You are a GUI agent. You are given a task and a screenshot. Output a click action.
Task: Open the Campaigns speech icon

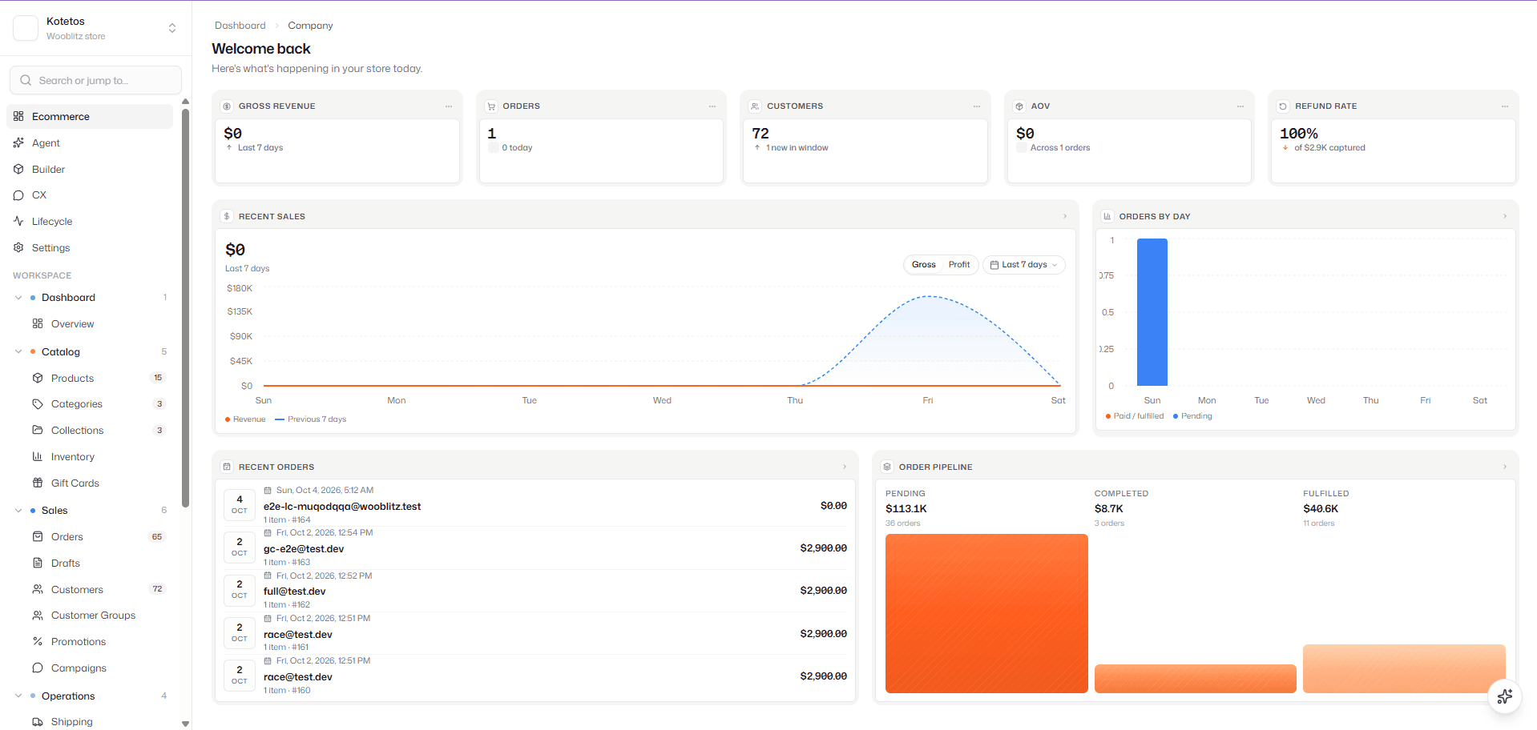tap(38, 668)
